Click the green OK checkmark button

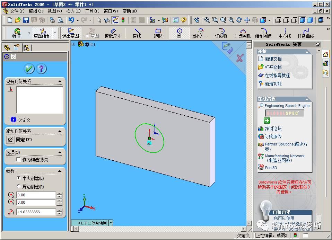pyautogui.click(x=29, y=69)
